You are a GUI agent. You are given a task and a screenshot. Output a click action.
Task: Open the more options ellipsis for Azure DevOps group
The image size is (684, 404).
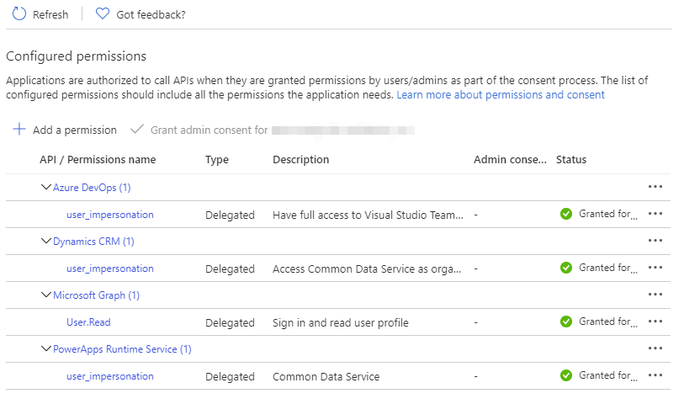pos(655,187)
